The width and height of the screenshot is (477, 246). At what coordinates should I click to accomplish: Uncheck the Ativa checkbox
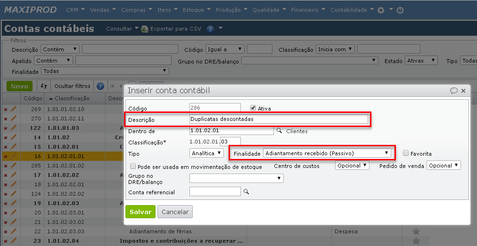point(253,108)
